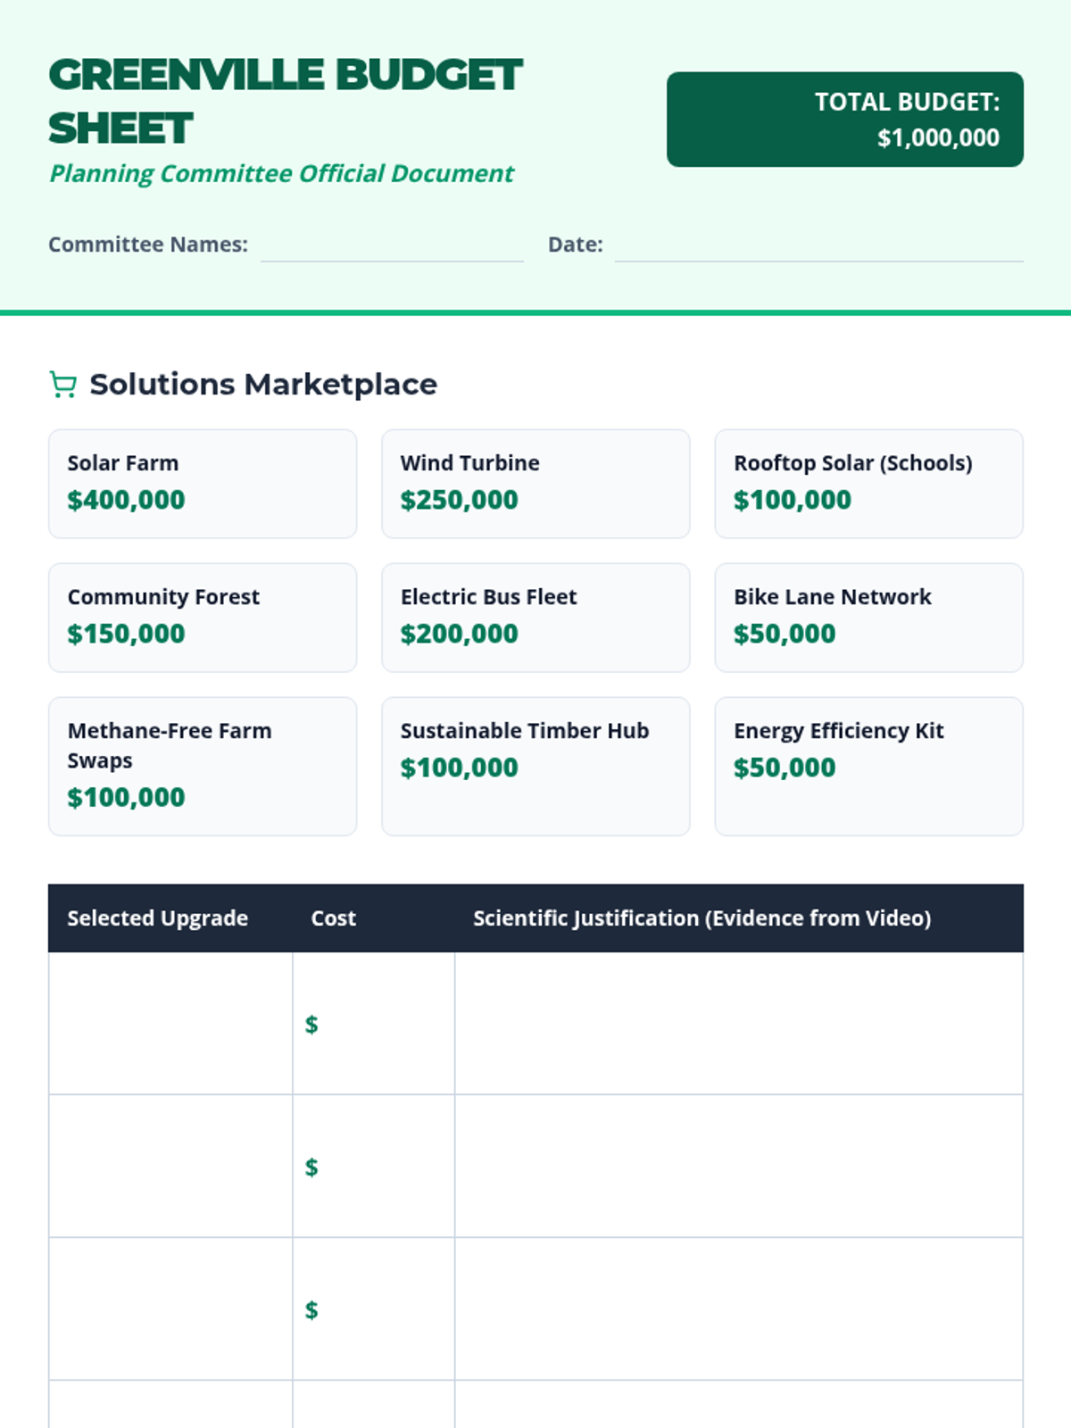The image size is (1071, 1428).
Task: Click the Committee Names input line
Action: [392, 246]
